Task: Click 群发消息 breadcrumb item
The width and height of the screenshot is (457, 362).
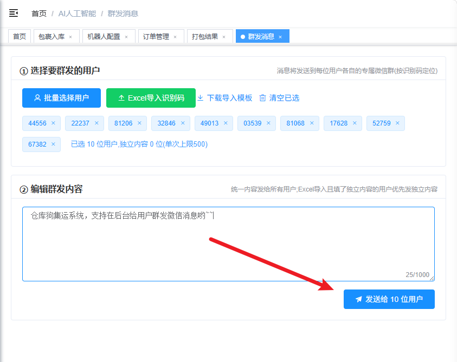Action: click(x=123, y=14)
